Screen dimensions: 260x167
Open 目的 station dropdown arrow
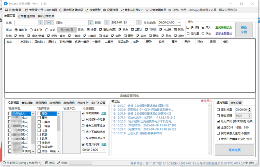tap(91, 23)
